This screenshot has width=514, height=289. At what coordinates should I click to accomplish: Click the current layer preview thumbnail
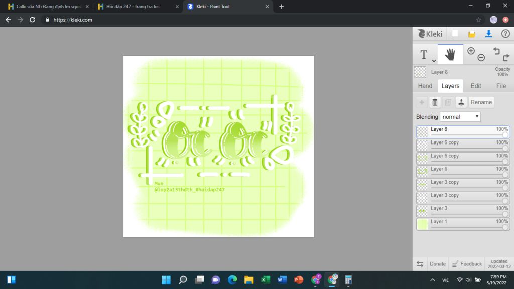coord(420,72)
